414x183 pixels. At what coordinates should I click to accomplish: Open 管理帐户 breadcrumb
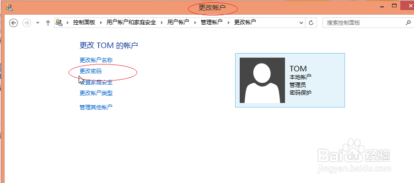tap(211, 22)
